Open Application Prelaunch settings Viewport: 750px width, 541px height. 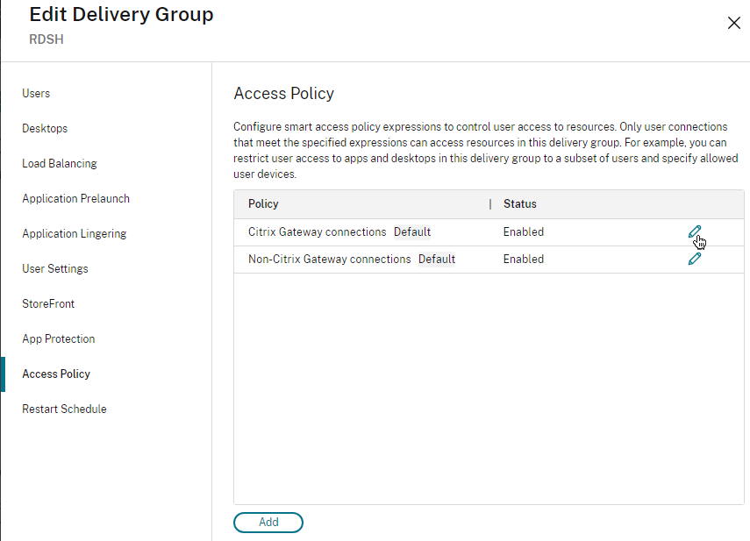click(75, 198)
